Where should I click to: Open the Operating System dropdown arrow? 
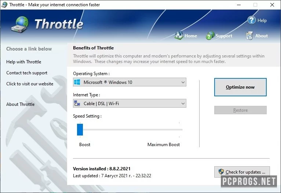click(183, 82)
